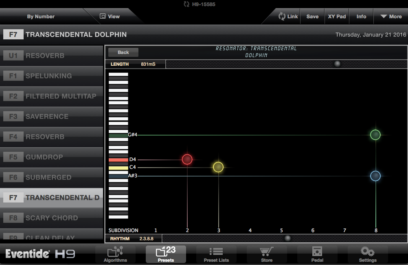This screenshot has height=265, width=408.
Task: Expand the More dropdown menu
Action: (390, 17)
